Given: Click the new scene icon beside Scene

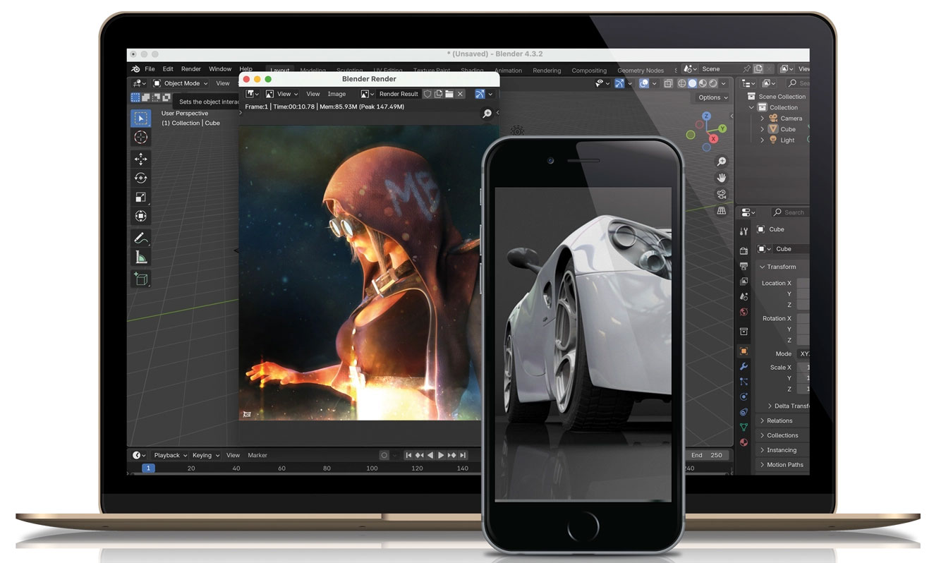Looking at the screenshot, I should click(x=758, y=69).
